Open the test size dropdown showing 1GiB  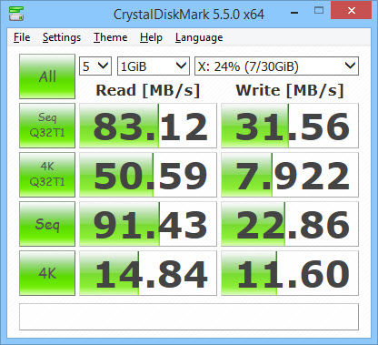[x=154, y=66]
